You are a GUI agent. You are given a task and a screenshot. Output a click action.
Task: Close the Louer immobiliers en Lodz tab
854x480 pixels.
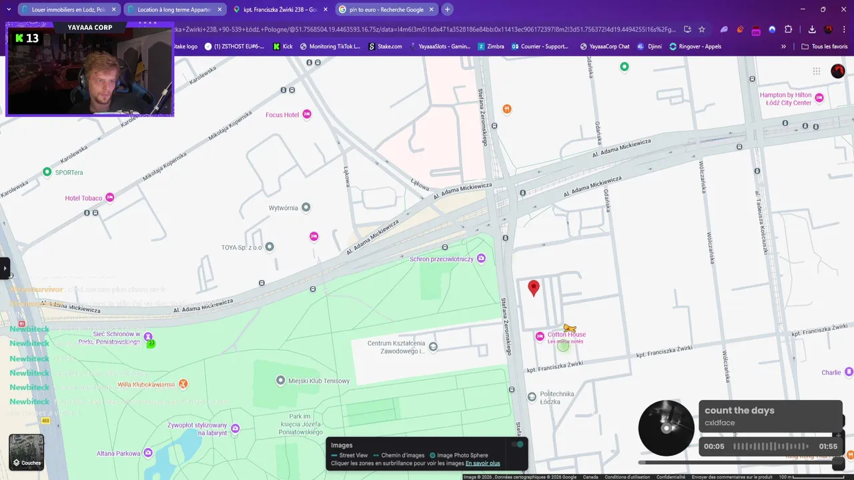(113, 9)
